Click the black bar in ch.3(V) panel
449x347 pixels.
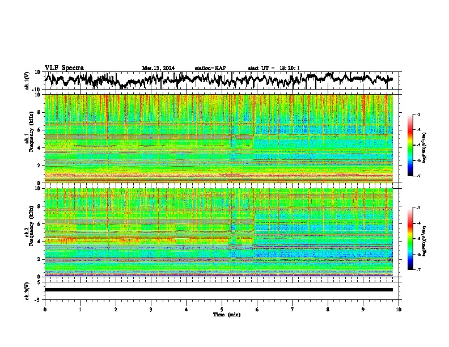[x=219, y=290]
